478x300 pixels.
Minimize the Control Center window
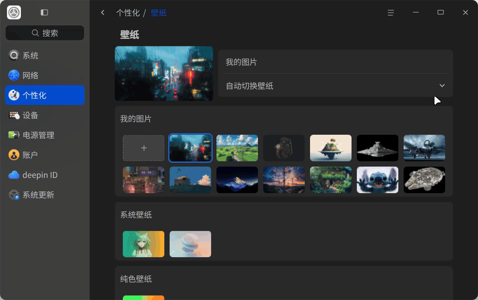pyautogui.click(x=416, y=13)
